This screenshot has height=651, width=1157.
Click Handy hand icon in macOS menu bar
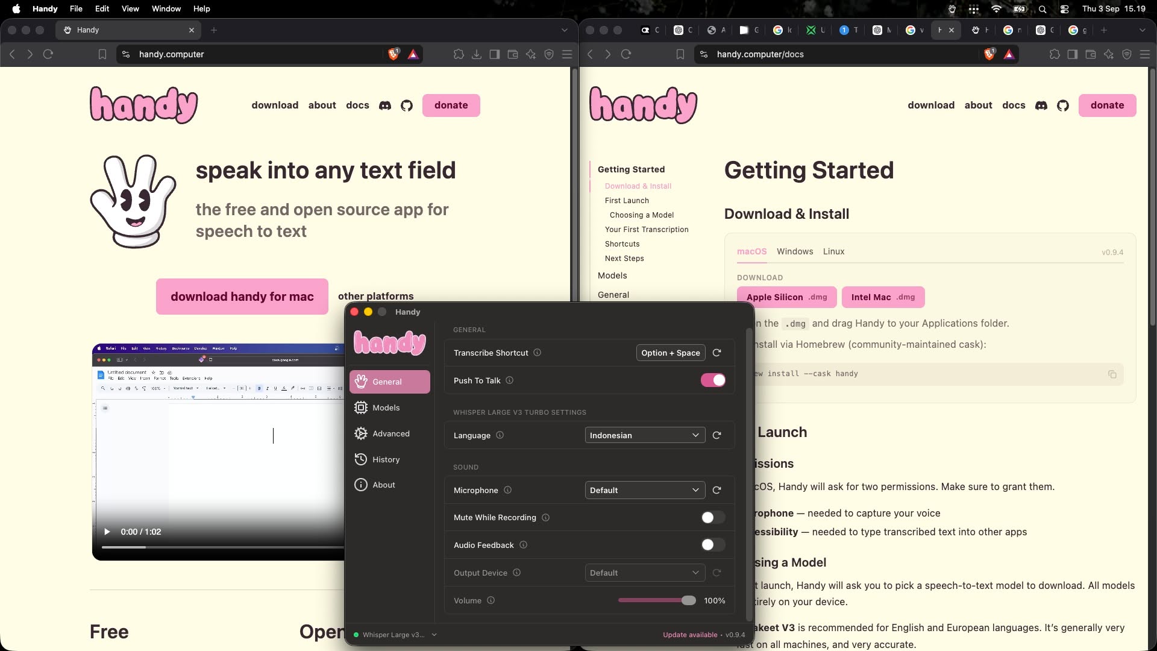tap(952, 9)
